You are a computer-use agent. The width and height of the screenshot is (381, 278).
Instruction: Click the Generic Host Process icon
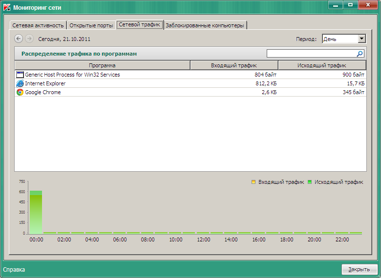20,75
